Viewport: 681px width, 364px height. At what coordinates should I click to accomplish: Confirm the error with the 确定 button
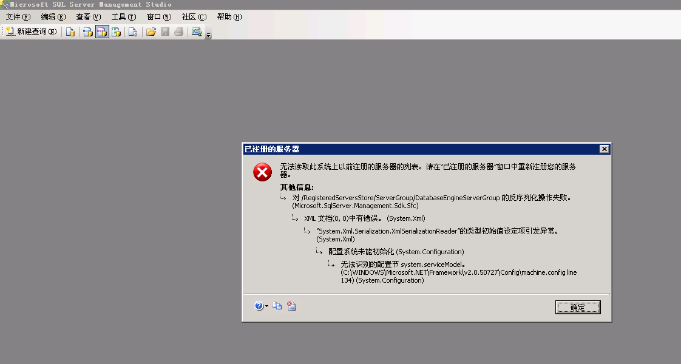(x=577, y=307)
